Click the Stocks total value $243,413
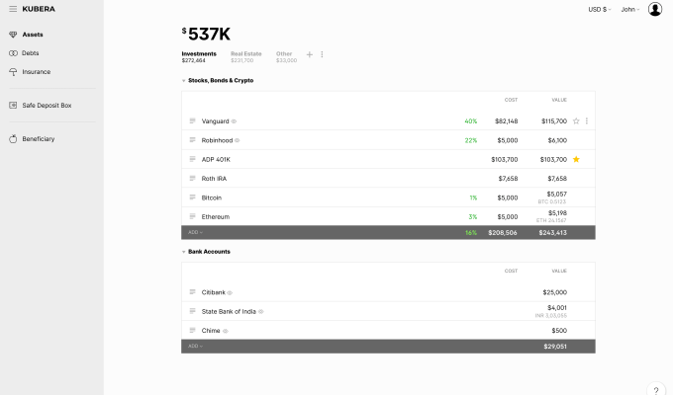 553,233
